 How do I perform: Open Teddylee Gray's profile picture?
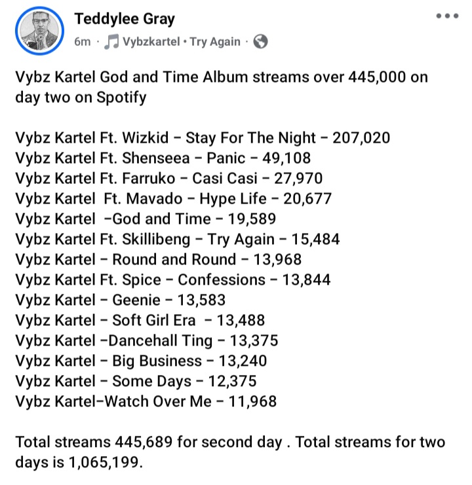tap(39, 31)
